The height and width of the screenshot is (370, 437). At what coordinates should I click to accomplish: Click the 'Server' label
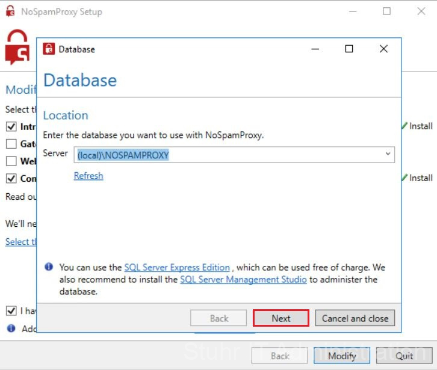pyautogui.click(x=55, y=153)
